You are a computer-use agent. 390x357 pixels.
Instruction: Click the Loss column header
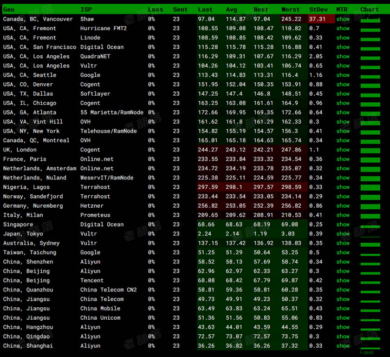155,10
